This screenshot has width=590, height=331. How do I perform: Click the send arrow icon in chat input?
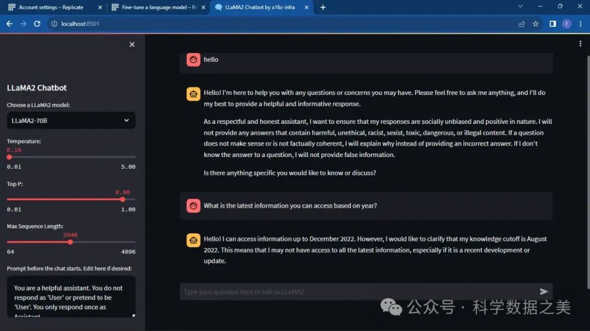click(x=544, y=292)
